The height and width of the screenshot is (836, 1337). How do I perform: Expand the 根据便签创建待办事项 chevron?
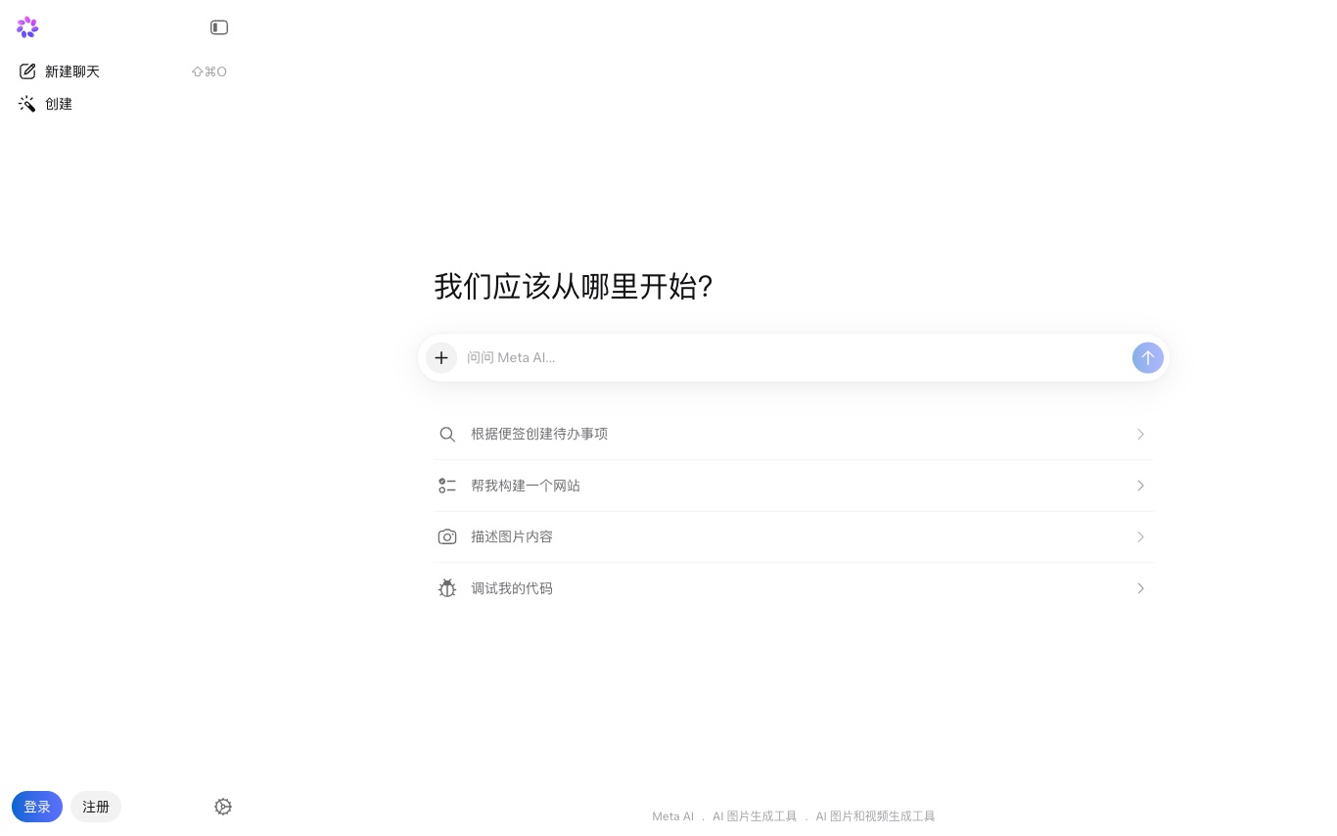[x=1140, y=434]
